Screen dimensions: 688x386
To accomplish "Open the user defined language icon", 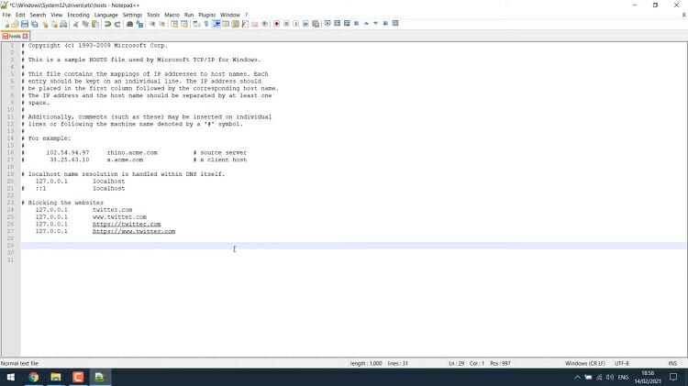I will point(226,24).
